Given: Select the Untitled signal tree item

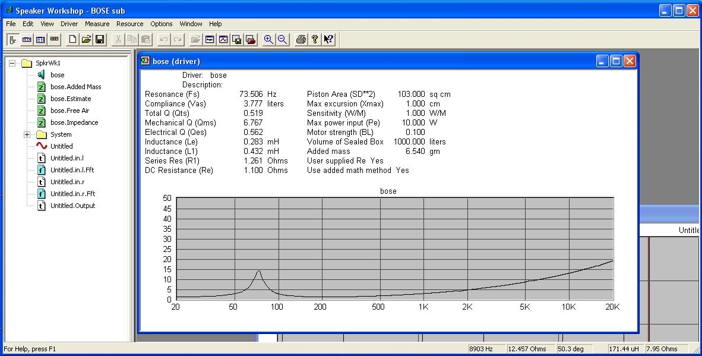Looking at the screenshot, I should click(x=61, y=146).
